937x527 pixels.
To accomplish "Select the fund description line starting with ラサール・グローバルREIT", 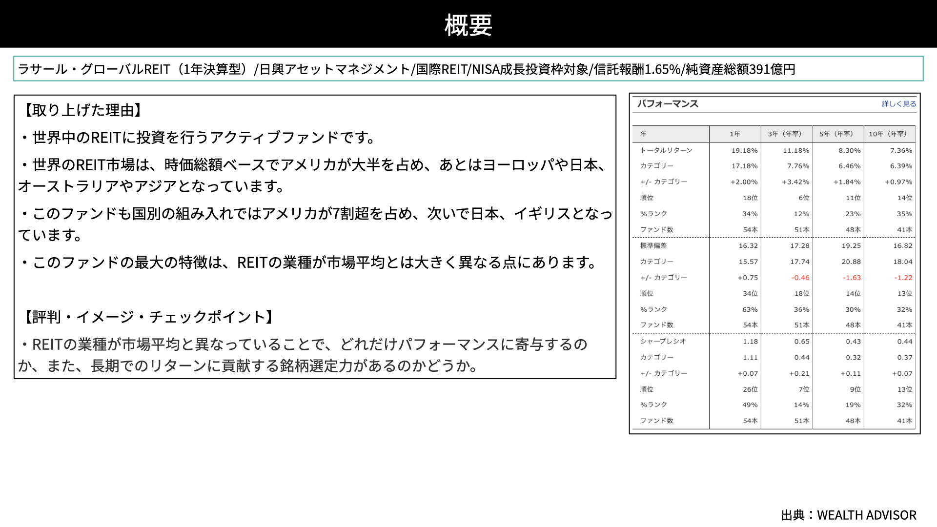I will pyautogui.click(x=407, y=69).
